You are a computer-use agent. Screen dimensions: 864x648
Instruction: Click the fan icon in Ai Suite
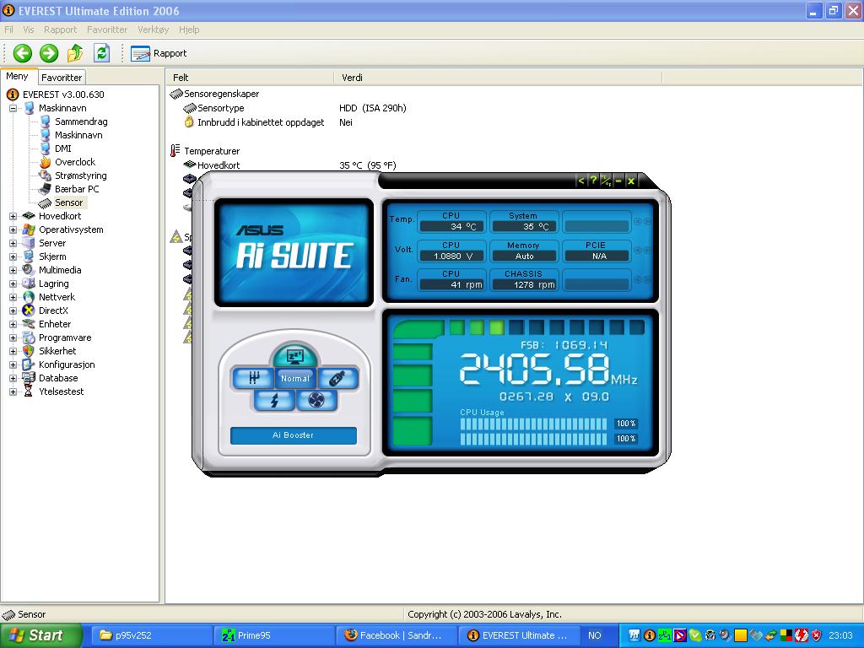[316, 400]
